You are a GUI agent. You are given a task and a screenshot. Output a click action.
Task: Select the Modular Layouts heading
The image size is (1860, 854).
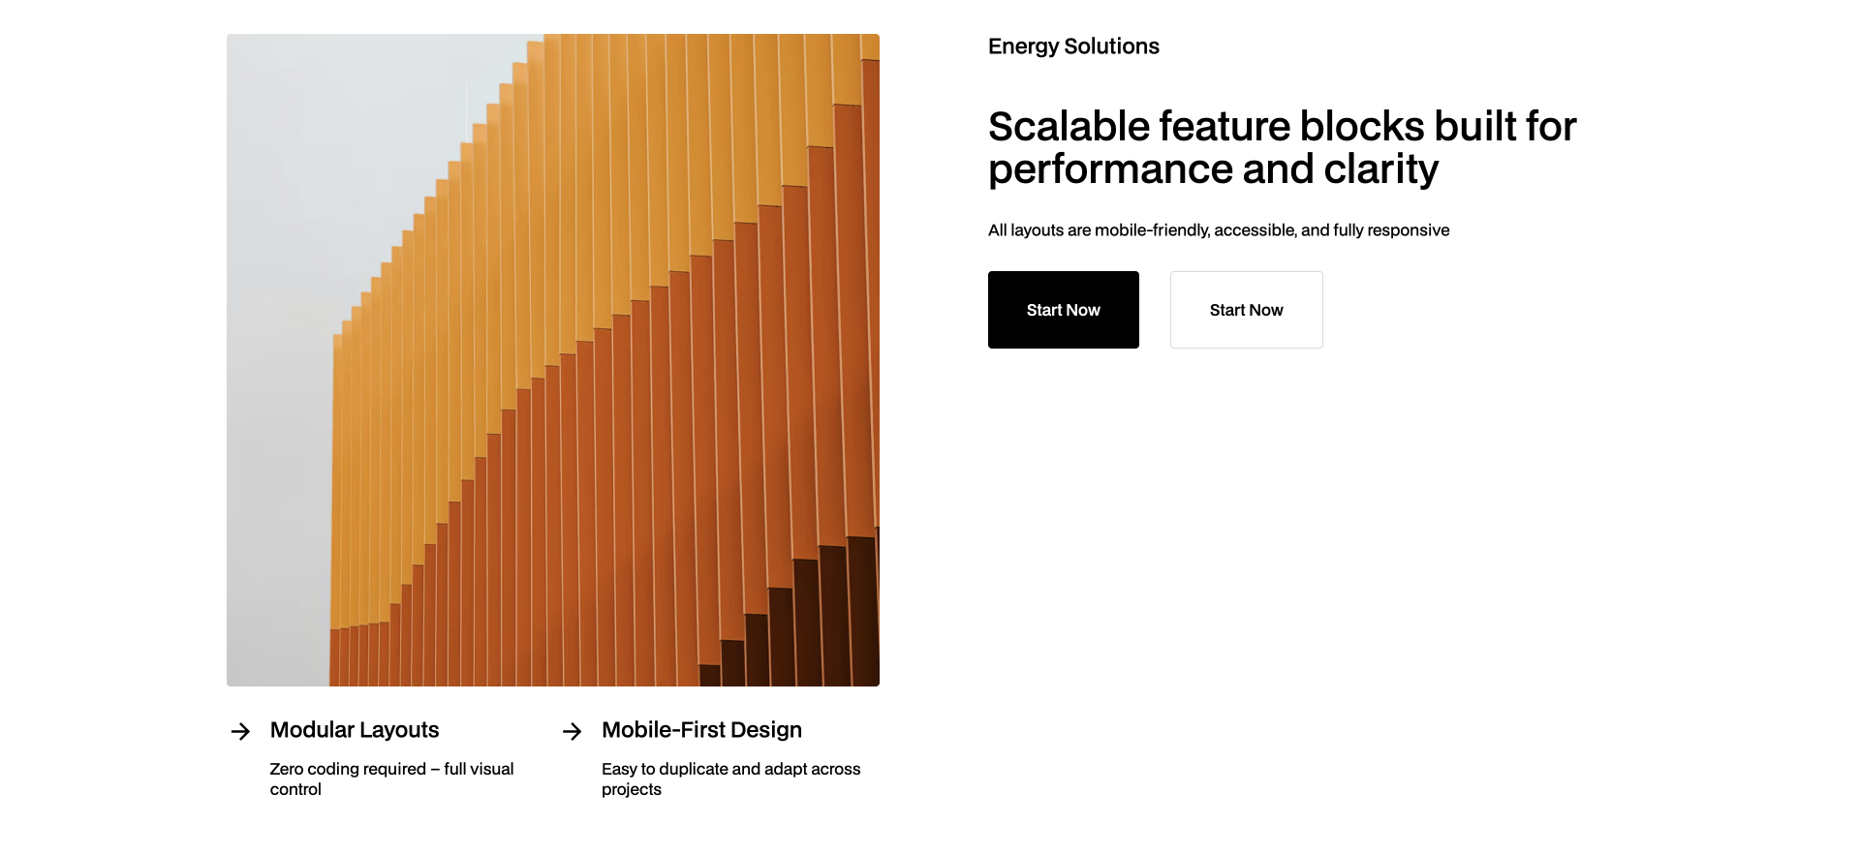(355, 729)
